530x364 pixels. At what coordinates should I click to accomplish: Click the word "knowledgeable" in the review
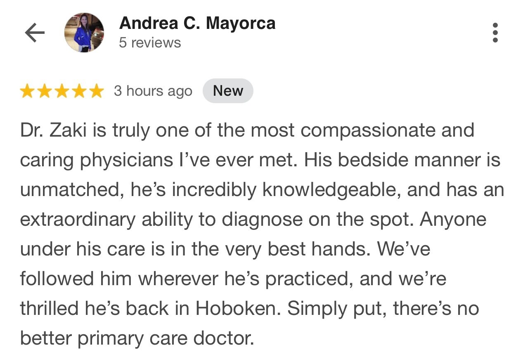331,190
